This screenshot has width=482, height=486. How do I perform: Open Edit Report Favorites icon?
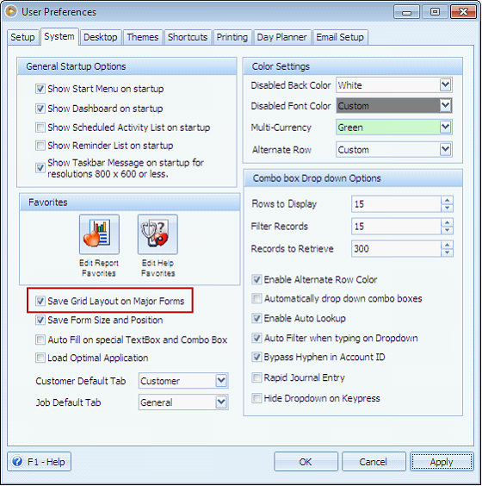click(x=99, y=234)
